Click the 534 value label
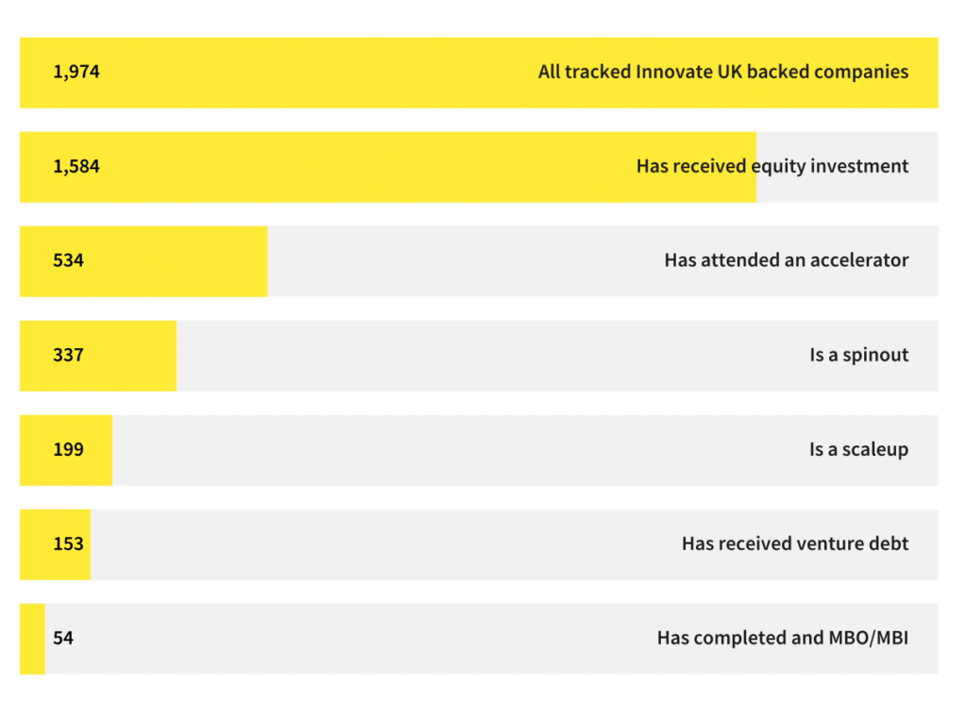The height and width of the screenshot is (718, 967). click(x=68, y=260)
